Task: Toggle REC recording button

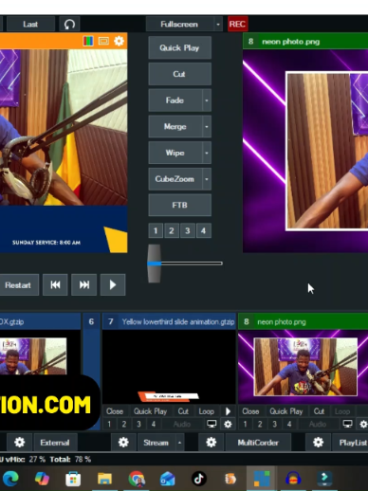Action: coord(237,25)
